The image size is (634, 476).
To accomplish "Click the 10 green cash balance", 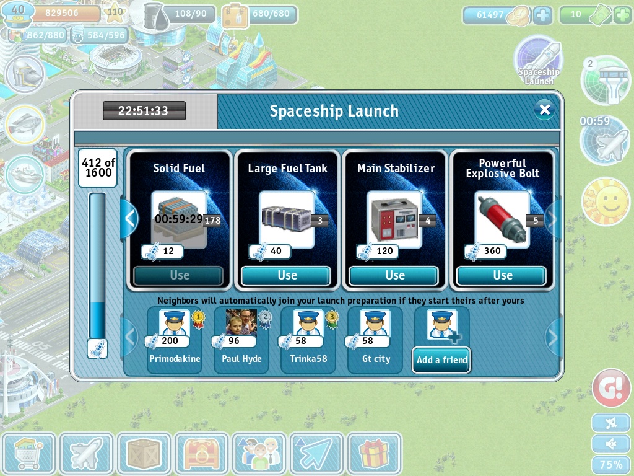I will point(585,15).
